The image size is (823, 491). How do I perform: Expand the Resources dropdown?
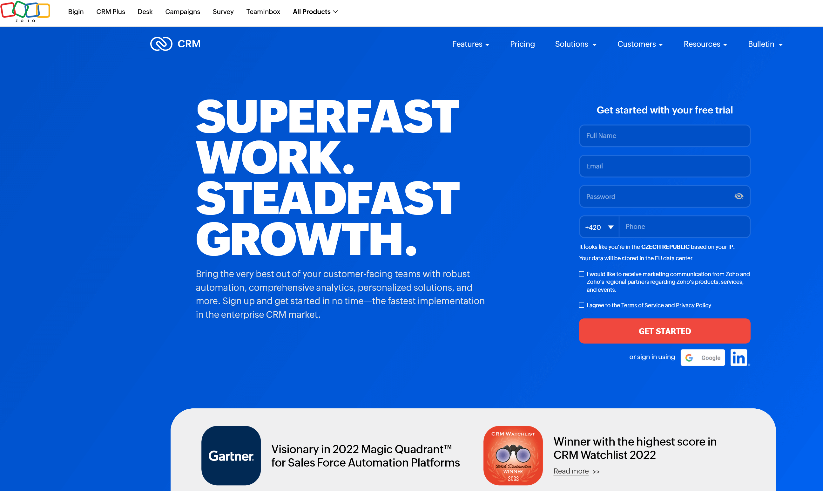coord(705,44)
